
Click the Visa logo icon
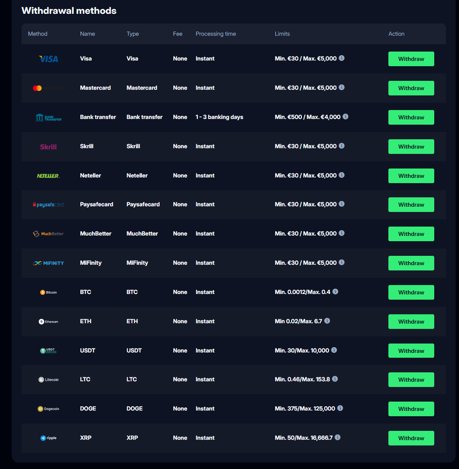point(48,59)
